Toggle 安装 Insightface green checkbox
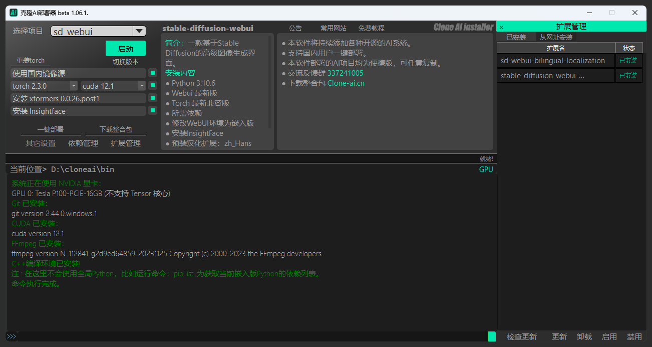652x347 pixels. click(153, 110)
